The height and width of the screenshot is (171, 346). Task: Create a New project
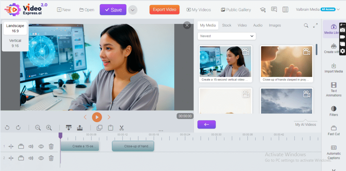click(x=64, y=10)
